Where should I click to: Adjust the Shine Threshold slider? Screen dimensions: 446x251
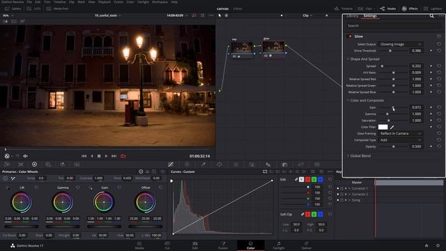pos(390,51)
